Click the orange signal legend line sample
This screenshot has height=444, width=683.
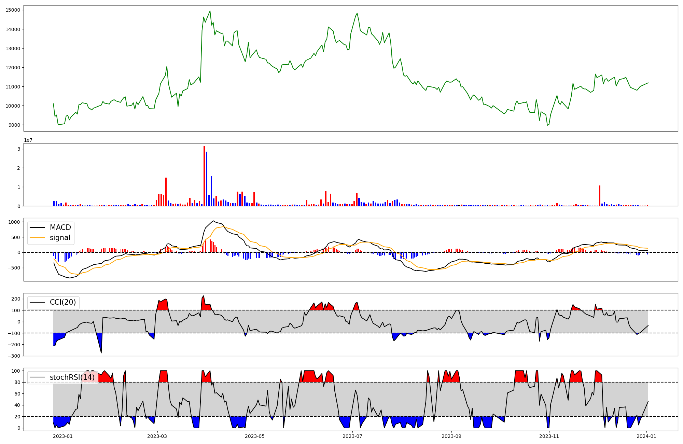pos(37,238)
